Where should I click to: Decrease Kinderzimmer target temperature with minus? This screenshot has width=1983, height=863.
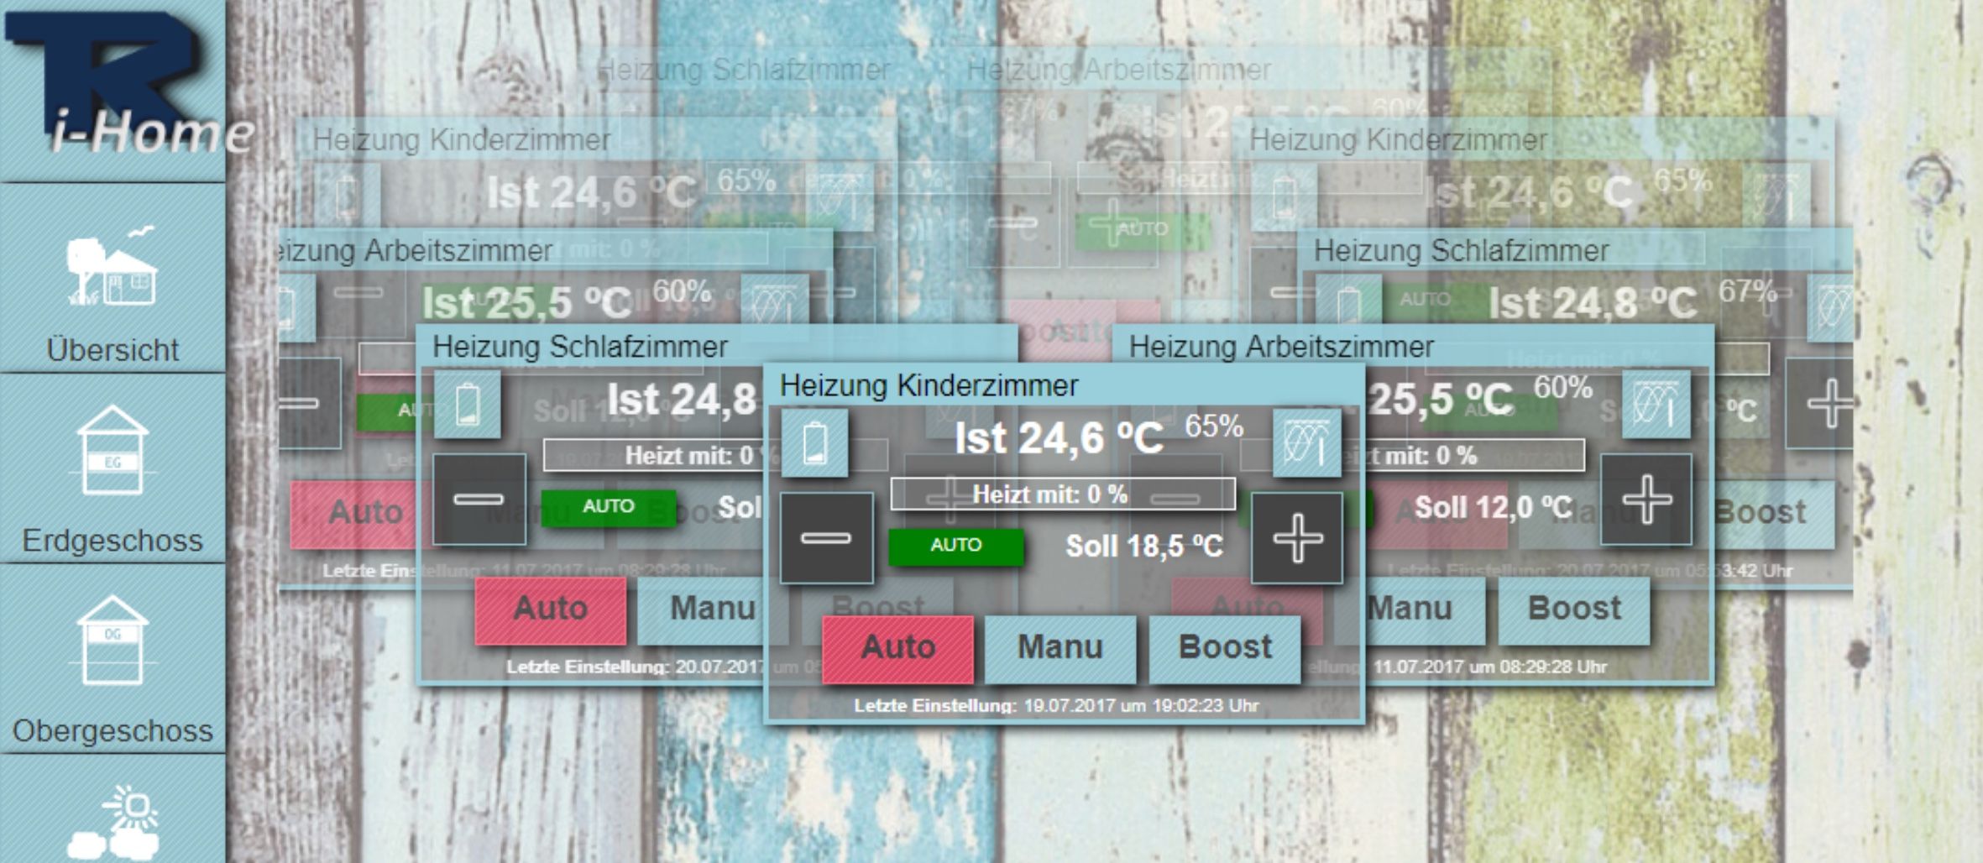coord(826,538)
